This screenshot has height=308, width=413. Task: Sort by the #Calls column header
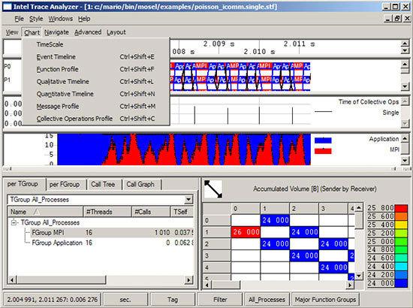151,212
